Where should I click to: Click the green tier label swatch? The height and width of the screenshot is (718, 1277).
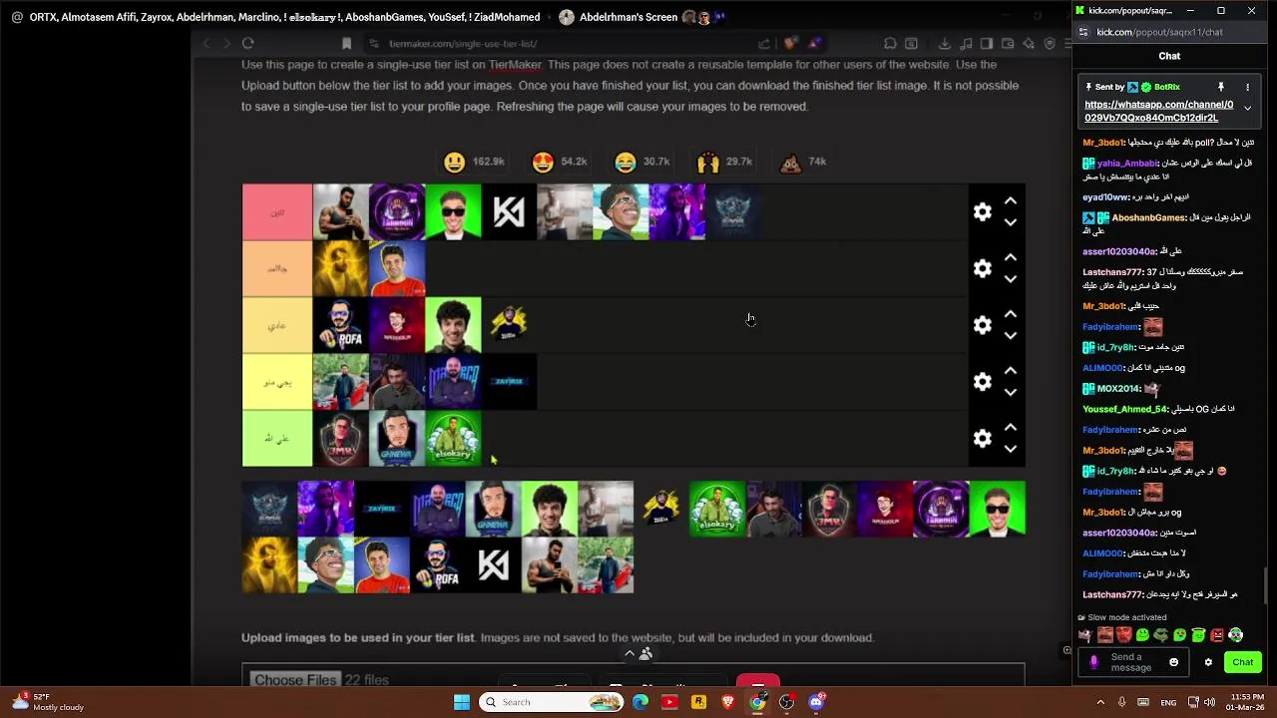277,439
